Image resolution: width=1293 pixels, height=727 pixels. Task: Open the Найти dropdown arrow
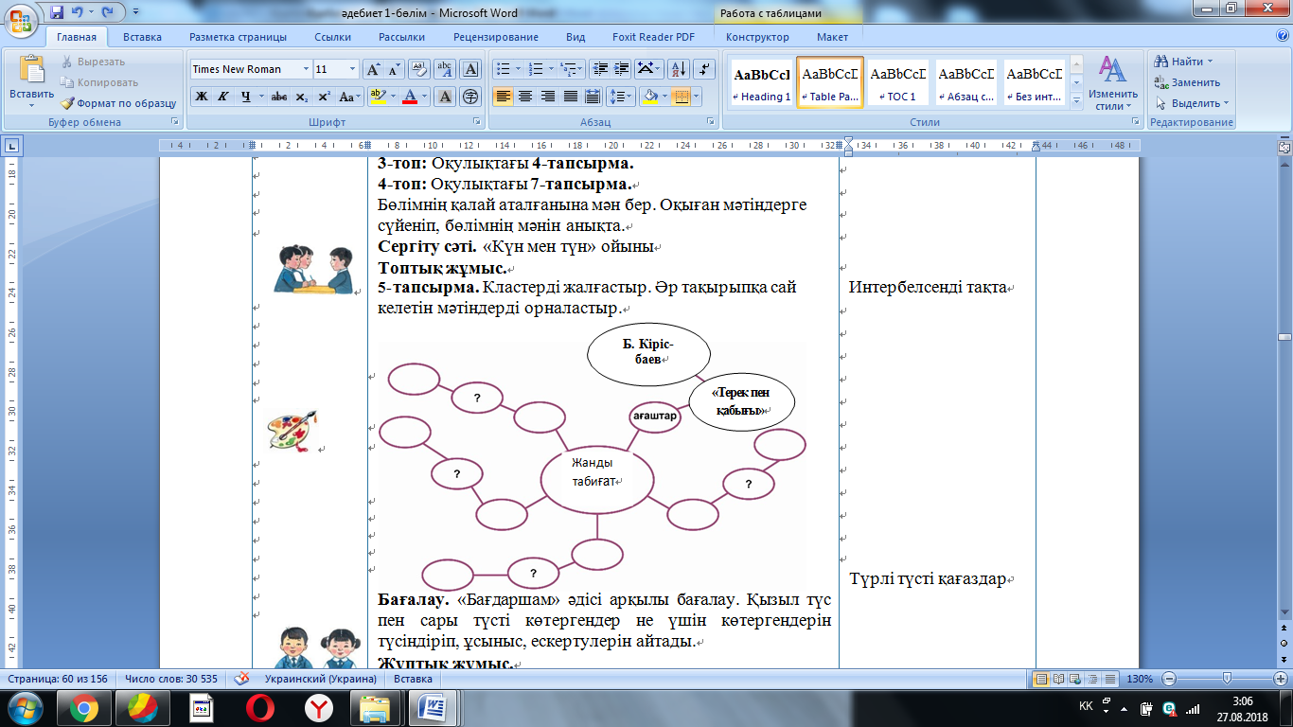point(1211,62)
